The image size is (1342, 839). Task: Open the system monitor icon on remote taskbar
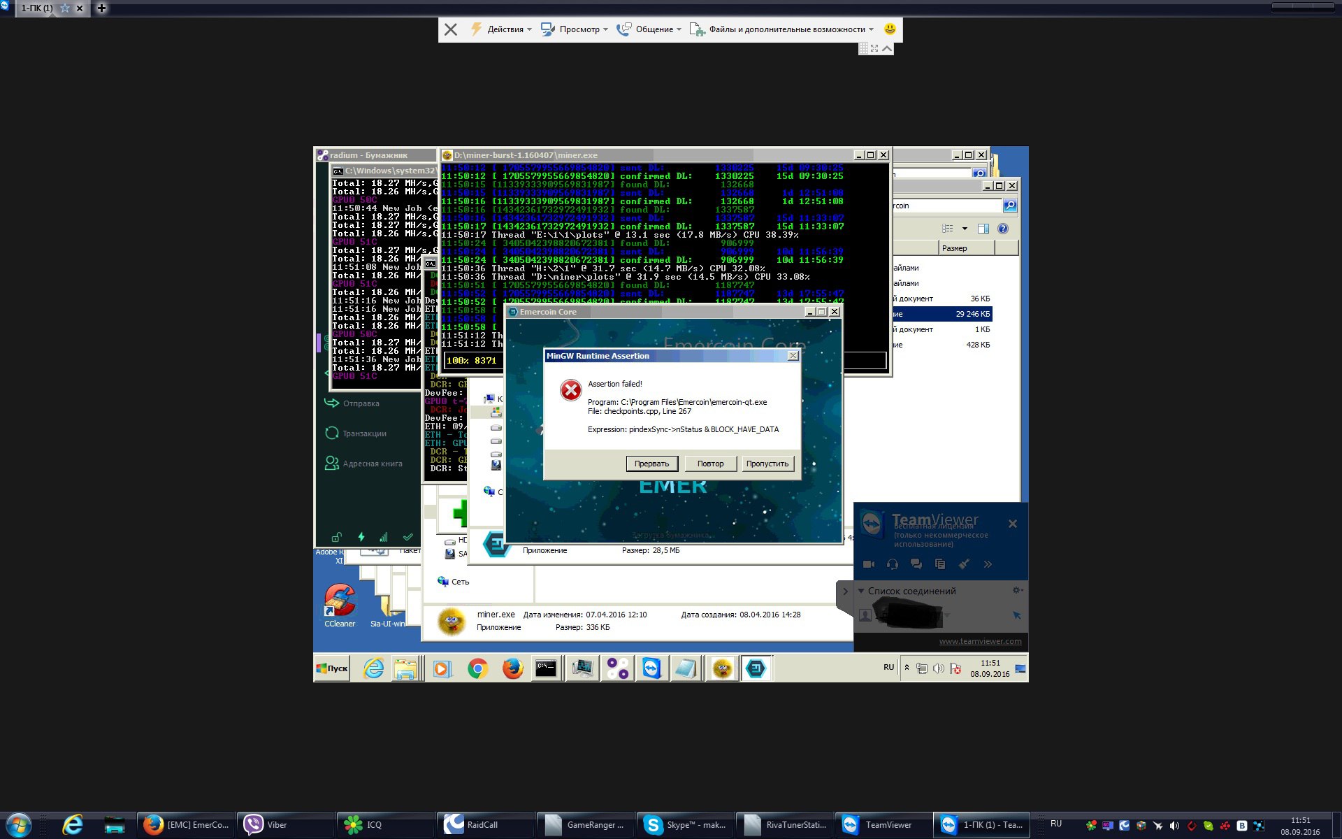582,668
